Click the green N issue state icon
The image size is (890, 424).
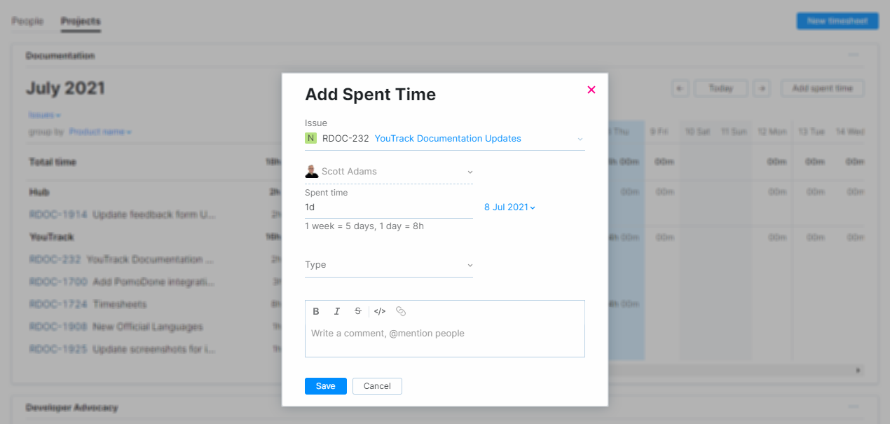point(310,138)
